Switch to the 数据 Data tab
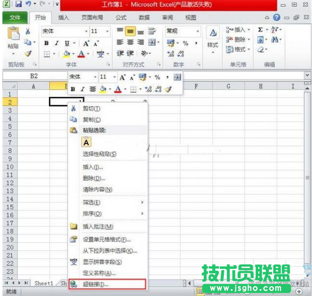 pyautogui.click(x=144, y=18)
